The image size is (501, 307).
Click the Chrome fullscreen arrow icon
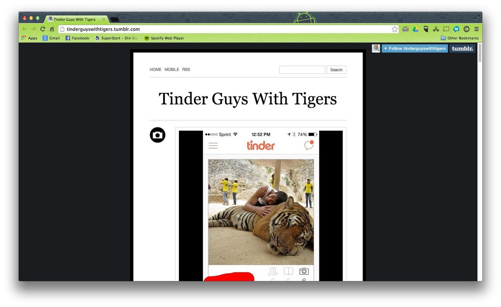[478, 16]
